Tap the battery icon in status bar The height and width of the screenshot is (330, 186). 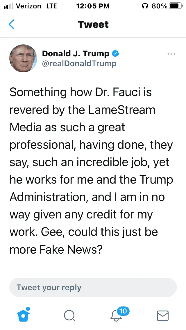(x=175, y=6)
